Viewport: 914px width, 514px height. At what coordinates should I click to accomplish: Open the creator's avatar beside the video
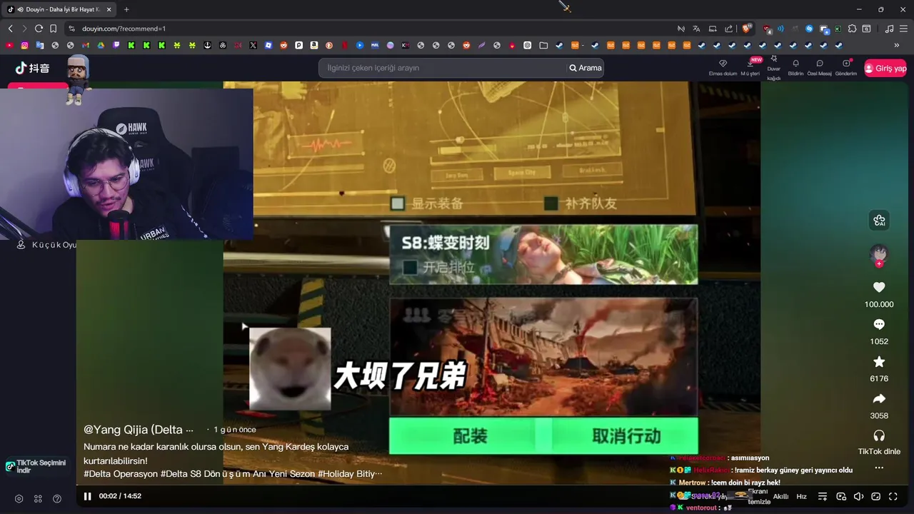[879, 254]
